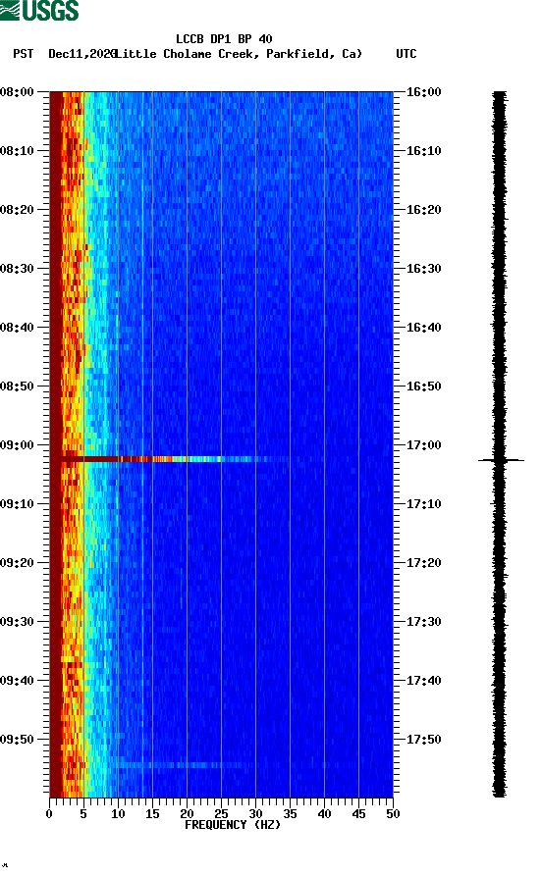This screenshot has height=876, width=542.
Task: Click the 15 Hz axis tick label
Action: click(152, 814)
